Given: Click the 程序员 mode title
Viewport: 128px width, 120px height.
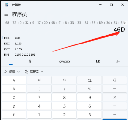Looking at the screenshot, I should [19, 14].
